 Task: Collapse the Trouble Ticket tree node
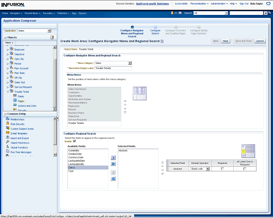[8, 92]
